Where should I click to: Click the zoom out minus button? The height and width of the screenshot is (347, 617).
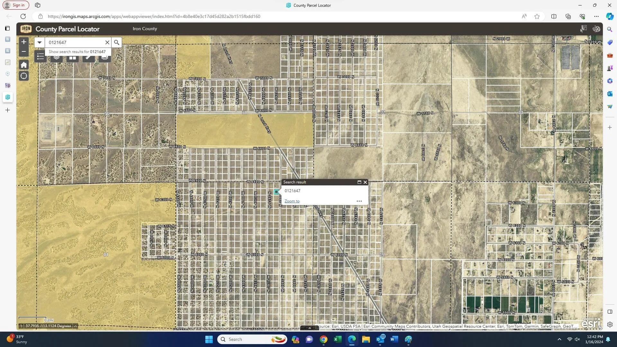tap(24, 51)
